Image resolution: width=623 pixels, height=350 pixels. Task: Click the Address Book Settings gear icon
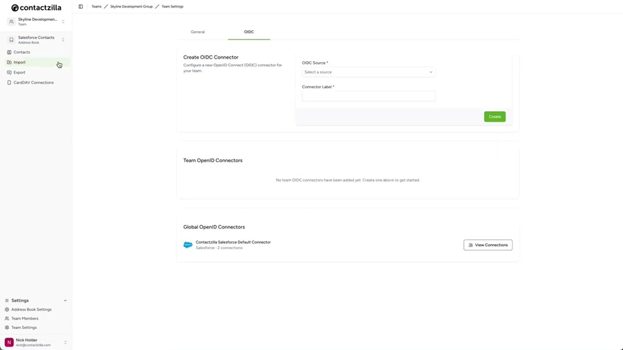tap(7, 310)
